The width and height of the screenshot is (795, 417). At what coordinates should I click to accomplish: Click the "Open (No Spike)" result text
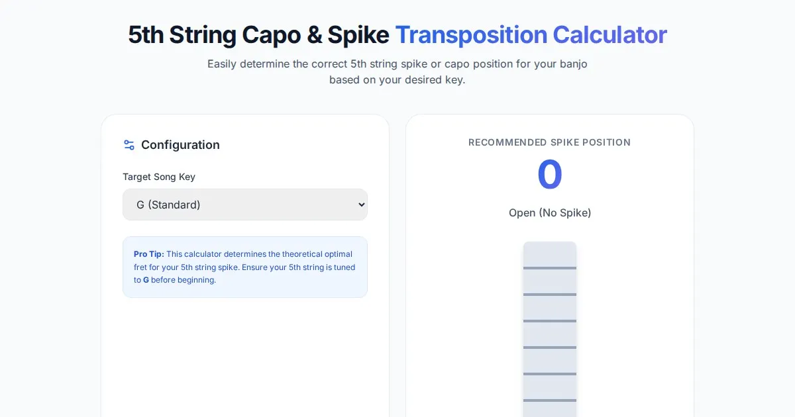click(x=550, y=212)
